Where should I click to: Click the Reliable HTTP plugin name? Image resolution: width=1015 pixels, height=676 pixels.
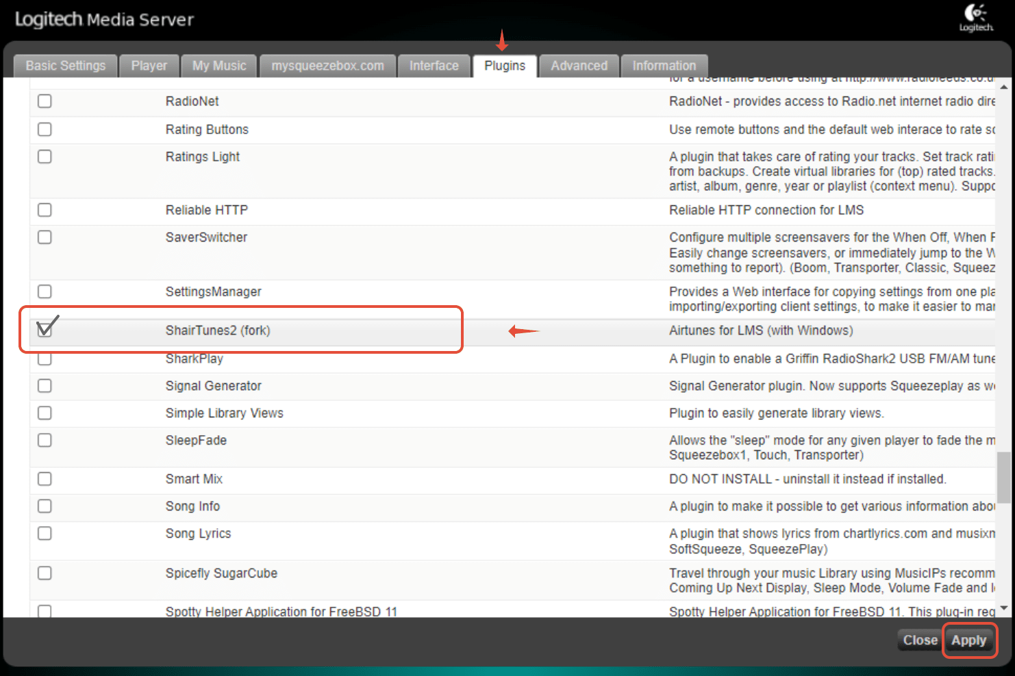tap(207, 210)
